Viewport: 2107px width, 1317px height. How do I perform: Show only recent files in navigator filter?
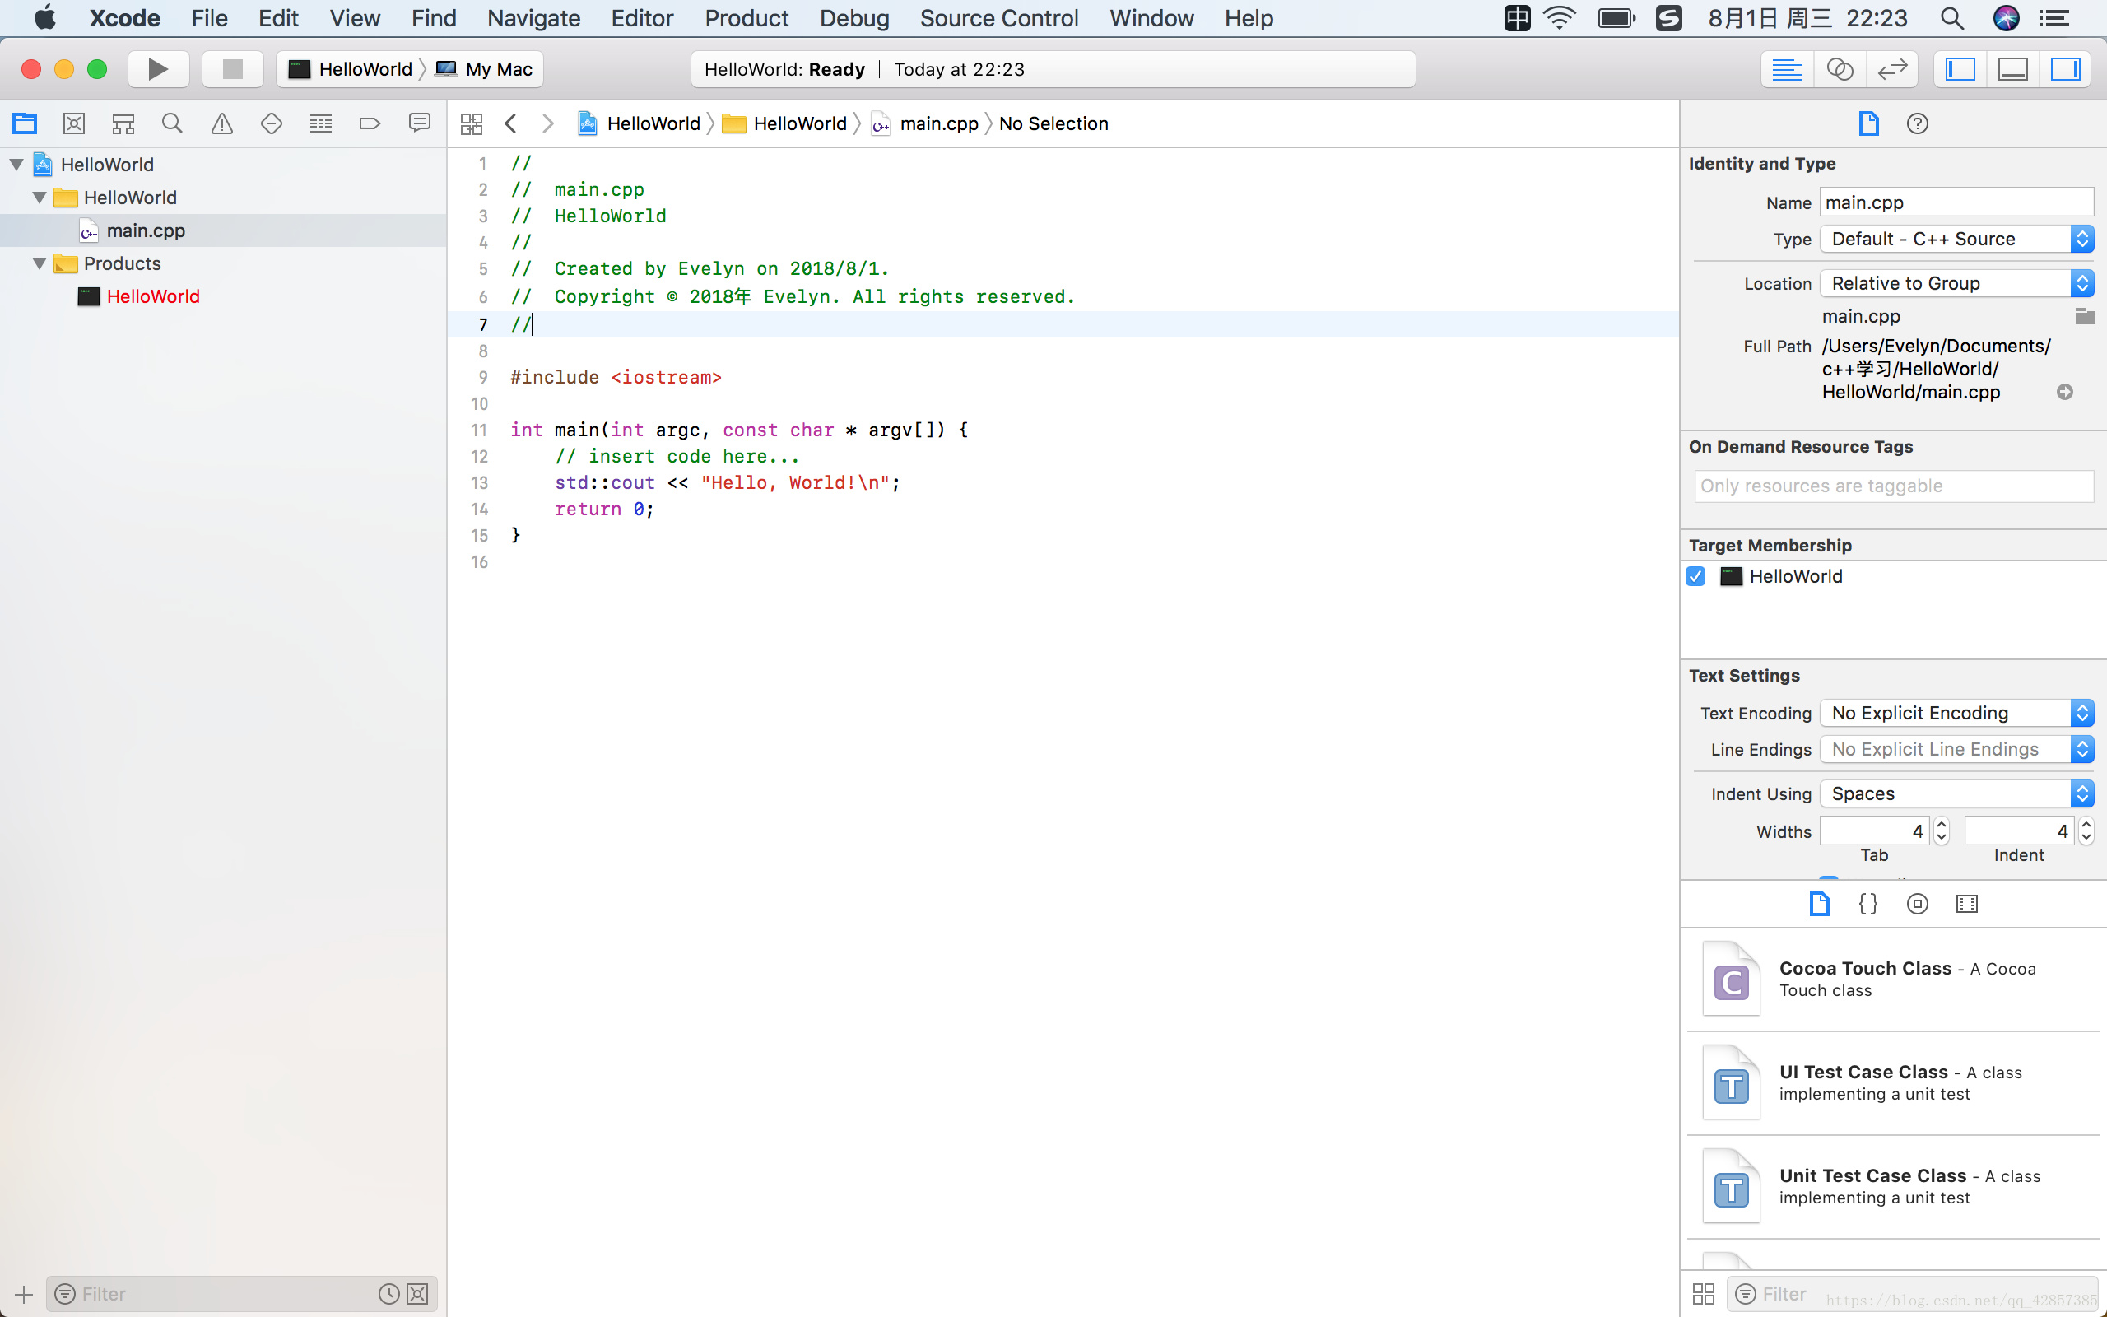click(389, 1293)
